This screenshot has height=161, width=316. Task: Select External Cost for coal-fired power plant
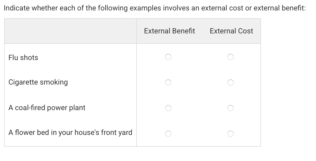click(x=231, y=108)
